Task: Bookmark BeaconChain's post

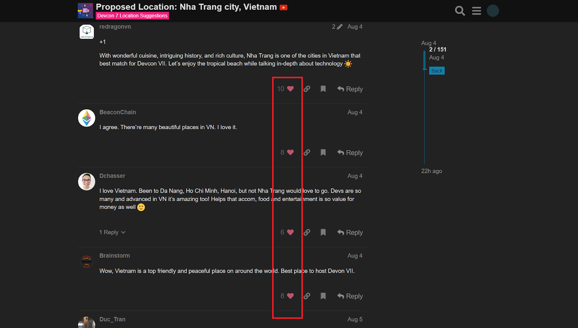Action: point(323,152)
